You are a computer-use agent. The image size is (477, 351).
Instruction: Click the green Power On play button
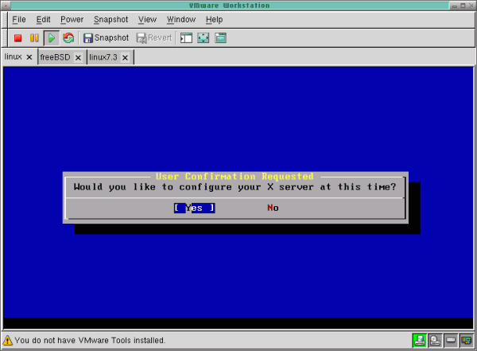tap(52, 38)
